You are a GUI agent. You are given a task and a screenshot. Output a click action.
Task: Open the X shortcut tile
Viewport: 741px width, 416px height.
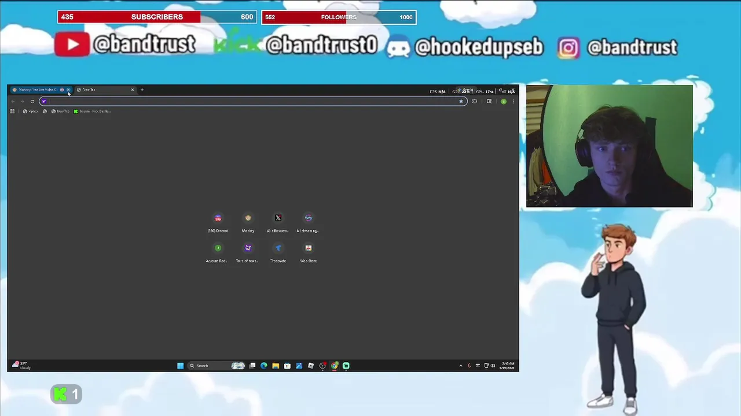coord(278,222)
